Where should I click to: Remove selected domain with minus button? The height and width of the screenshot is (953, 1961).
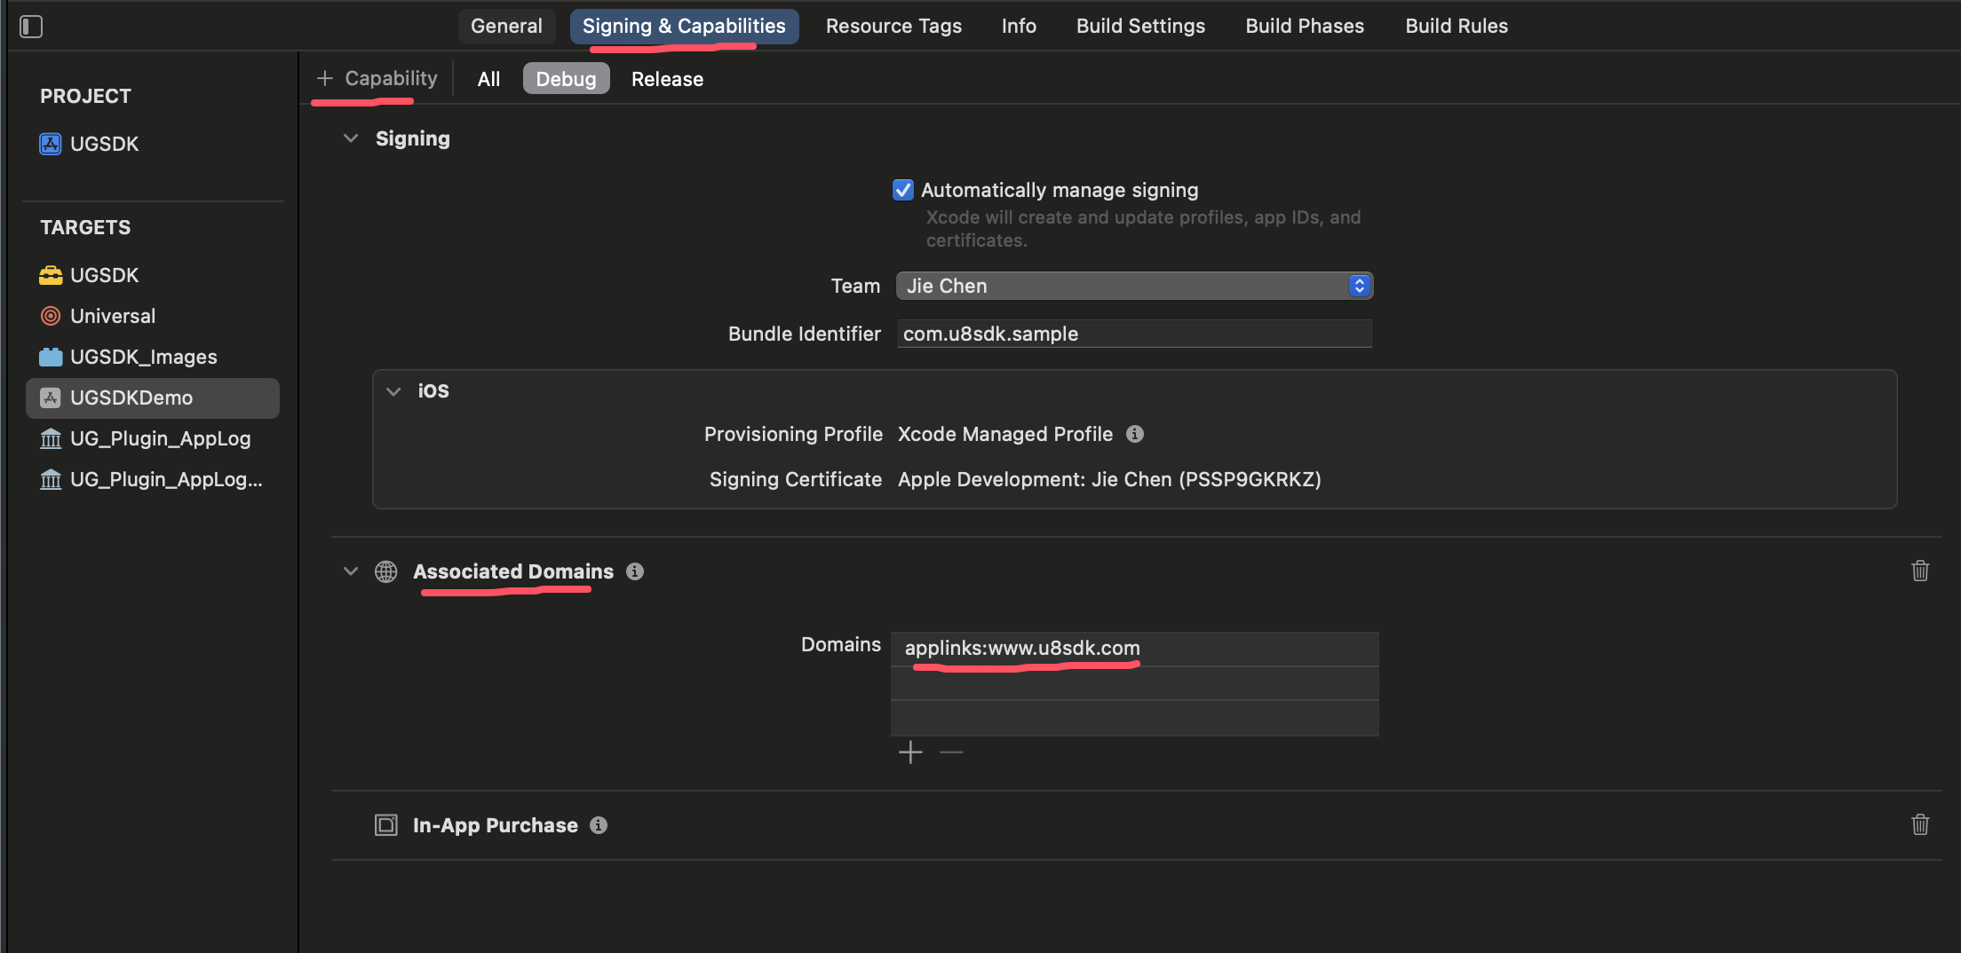(951, 752)
